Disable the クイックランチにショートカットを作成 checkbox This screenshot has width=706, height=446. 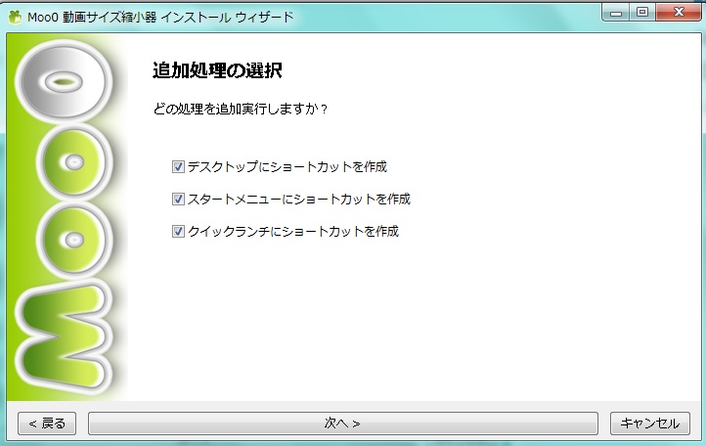click(178, 231)
